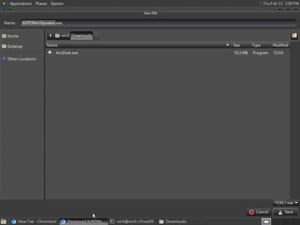300x225 pixels.
Task: Navigate path back with left arrow
Action: (50, 35)
